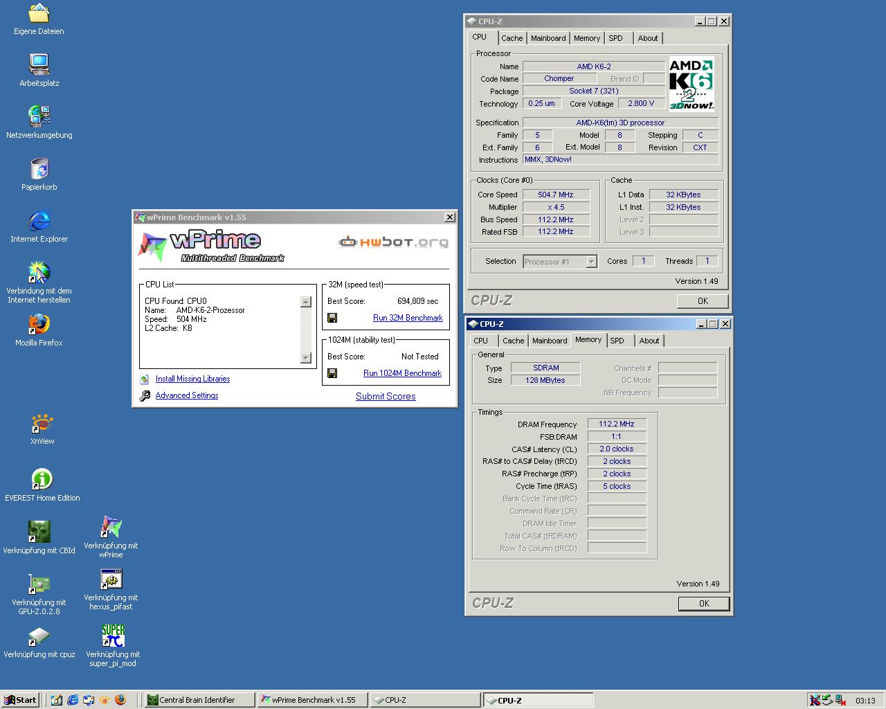Click DRAM Frequency value 112.2 MHz
The width and height of the screenshot is (886, 709).
point(617,424)
